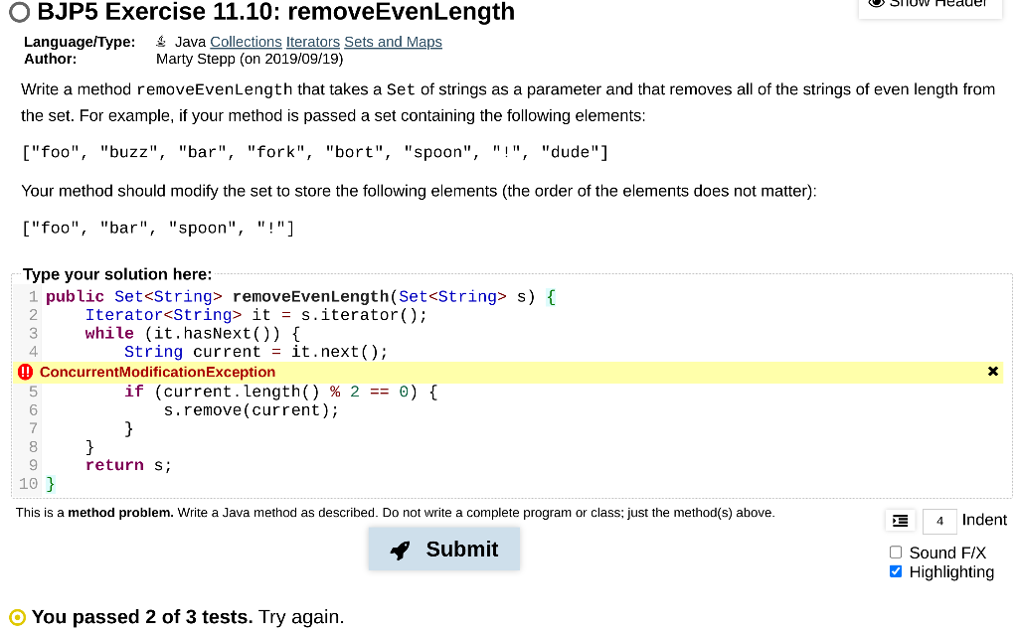Dismiss the ConcurrentModificationException banner via its X icon
The height and width of the screenshot is (634, 1018).
[x=992, y=371]
